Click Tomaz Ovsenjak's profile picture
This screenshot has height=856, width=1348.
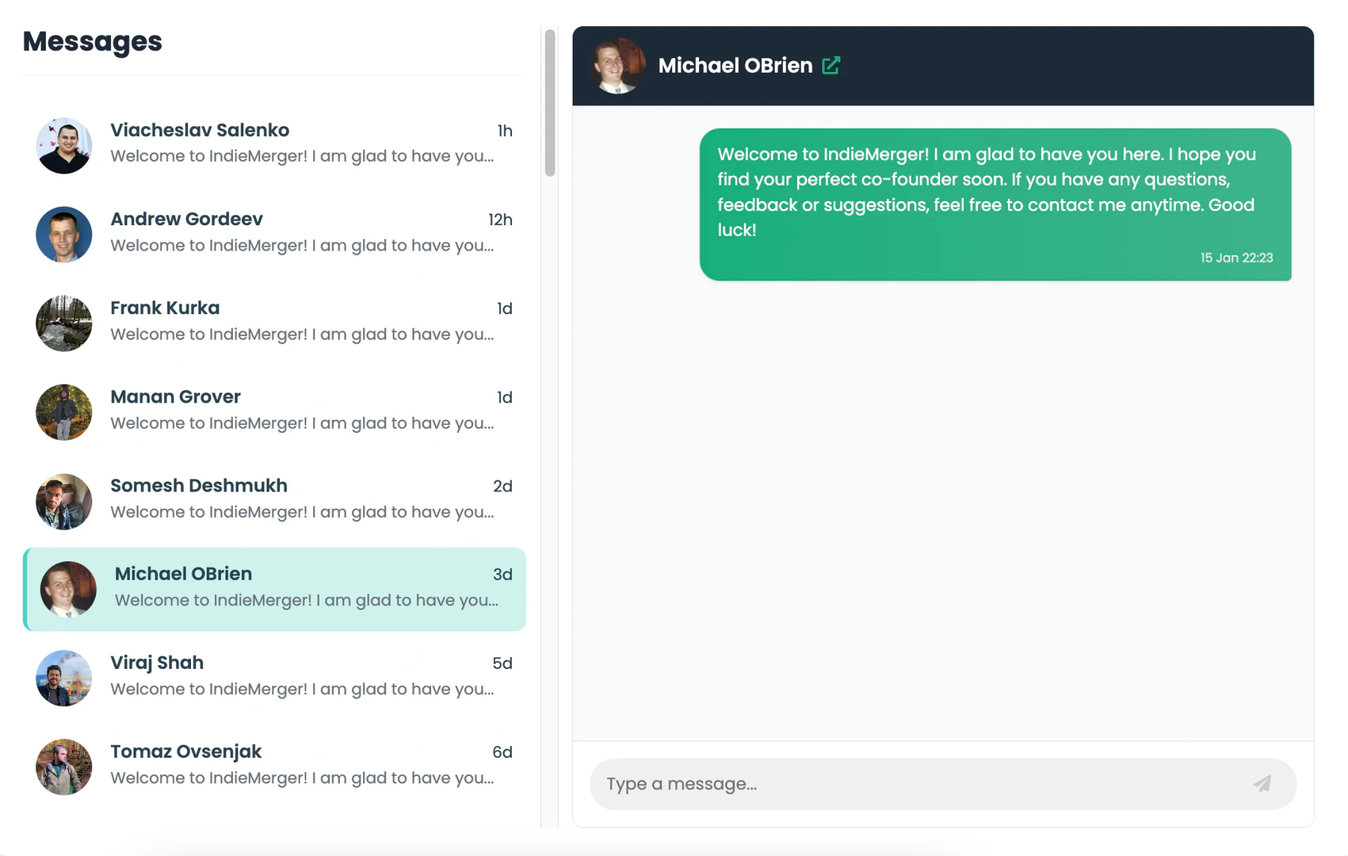point(63,766)
